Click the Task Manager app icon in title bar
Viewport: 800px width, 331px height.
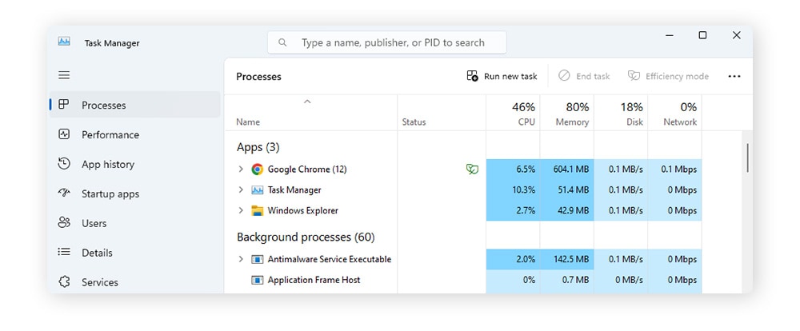(64, 42)
